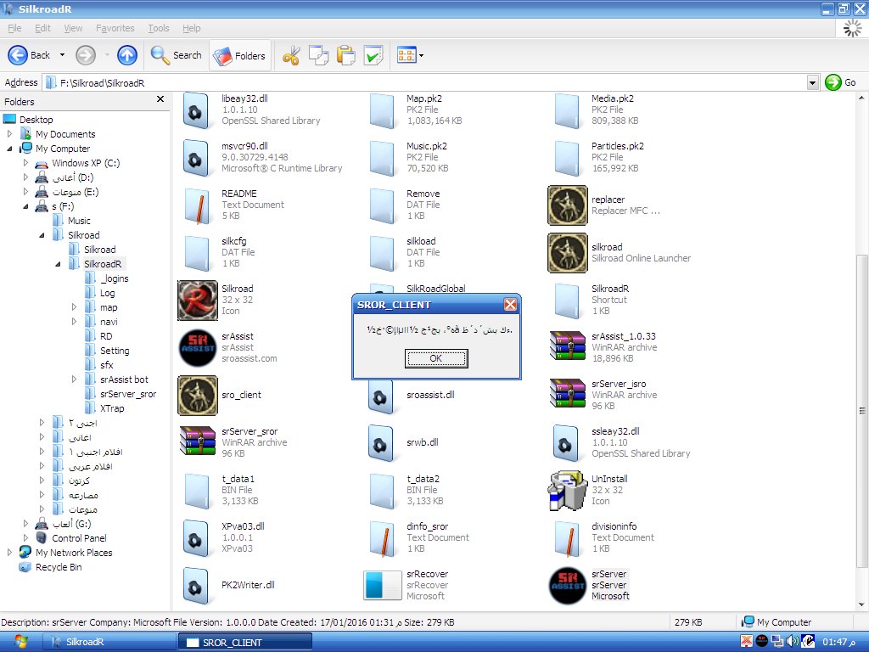Close the SROR_CLIENT error dialog
Screen dimensions: 869x652
[x=510, y=305]
